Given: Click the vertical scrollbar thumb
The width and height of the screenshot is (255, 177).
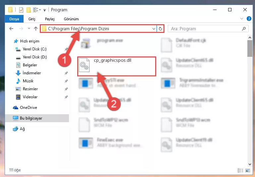Looking at the screenshot, I should tap(250, 48).
